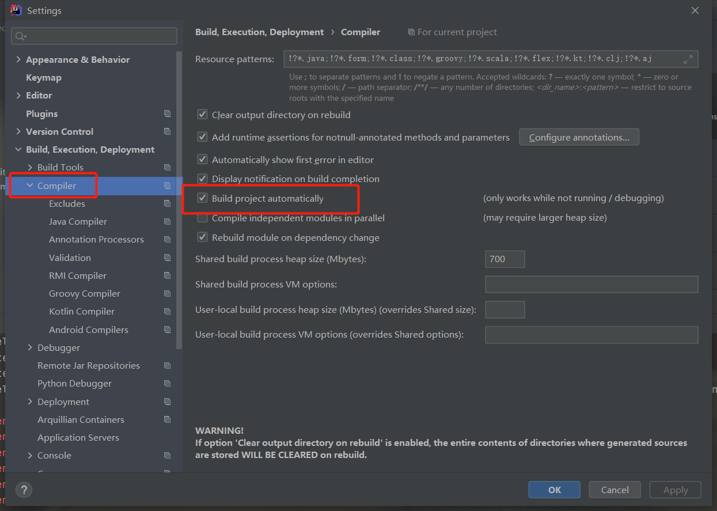Viewport: 717px width, 511px height.
Task: Click the Apply button
Action: tap(676, 490)
